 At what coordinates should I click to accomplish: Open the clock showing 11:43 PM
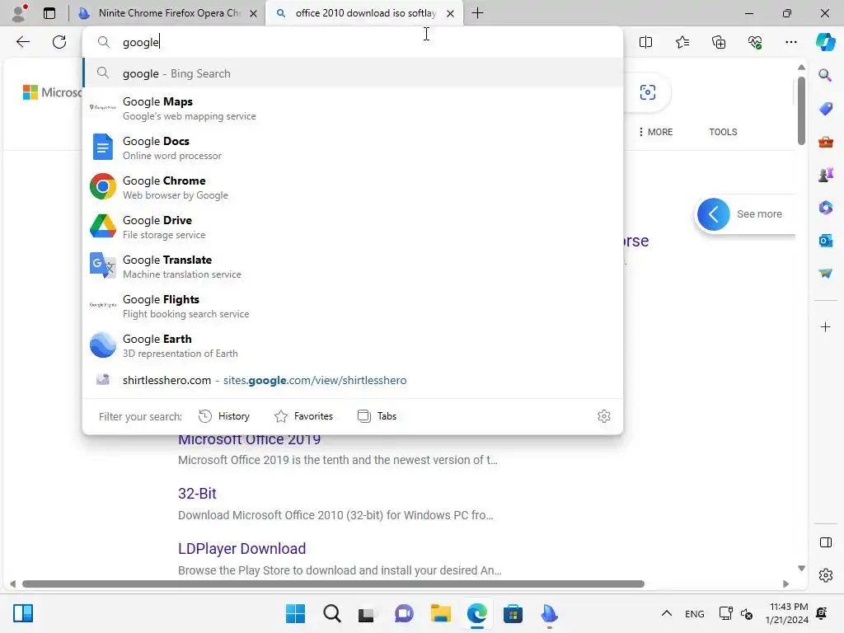[786, 613]
